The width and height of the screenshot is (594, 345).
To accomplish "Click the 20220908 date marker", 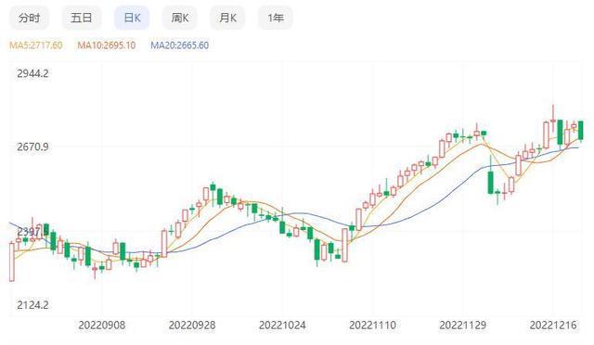I will pyautogui.click(x=101, y=326).
